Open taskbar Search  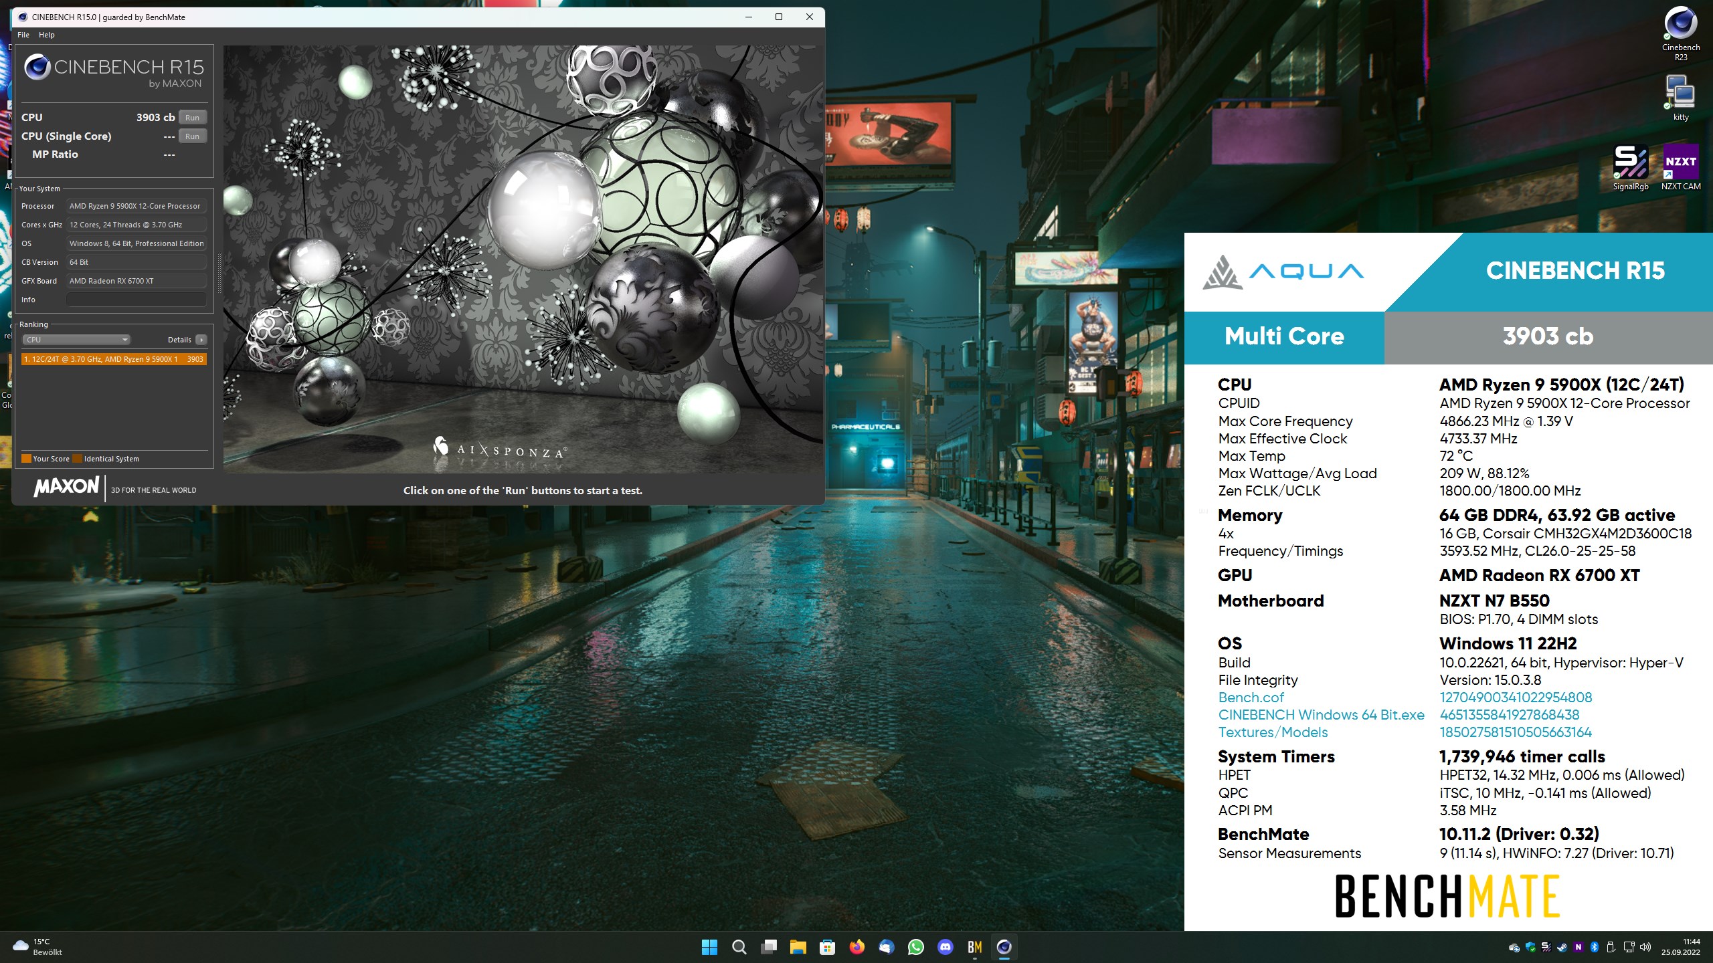[x=739, y=947]
